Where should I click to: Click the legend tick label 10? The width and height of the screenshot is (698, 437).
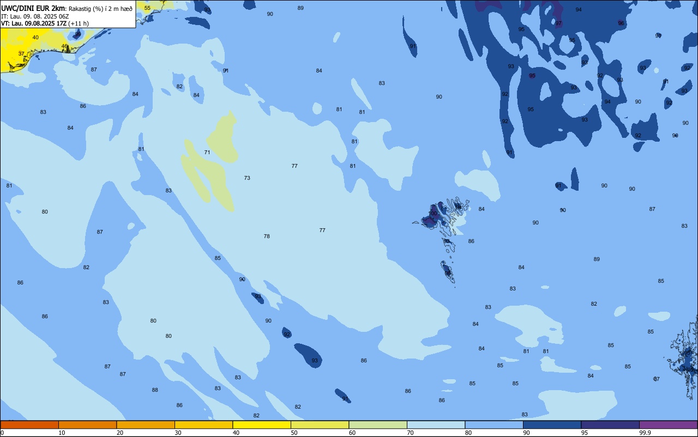(x=62, y=433)
